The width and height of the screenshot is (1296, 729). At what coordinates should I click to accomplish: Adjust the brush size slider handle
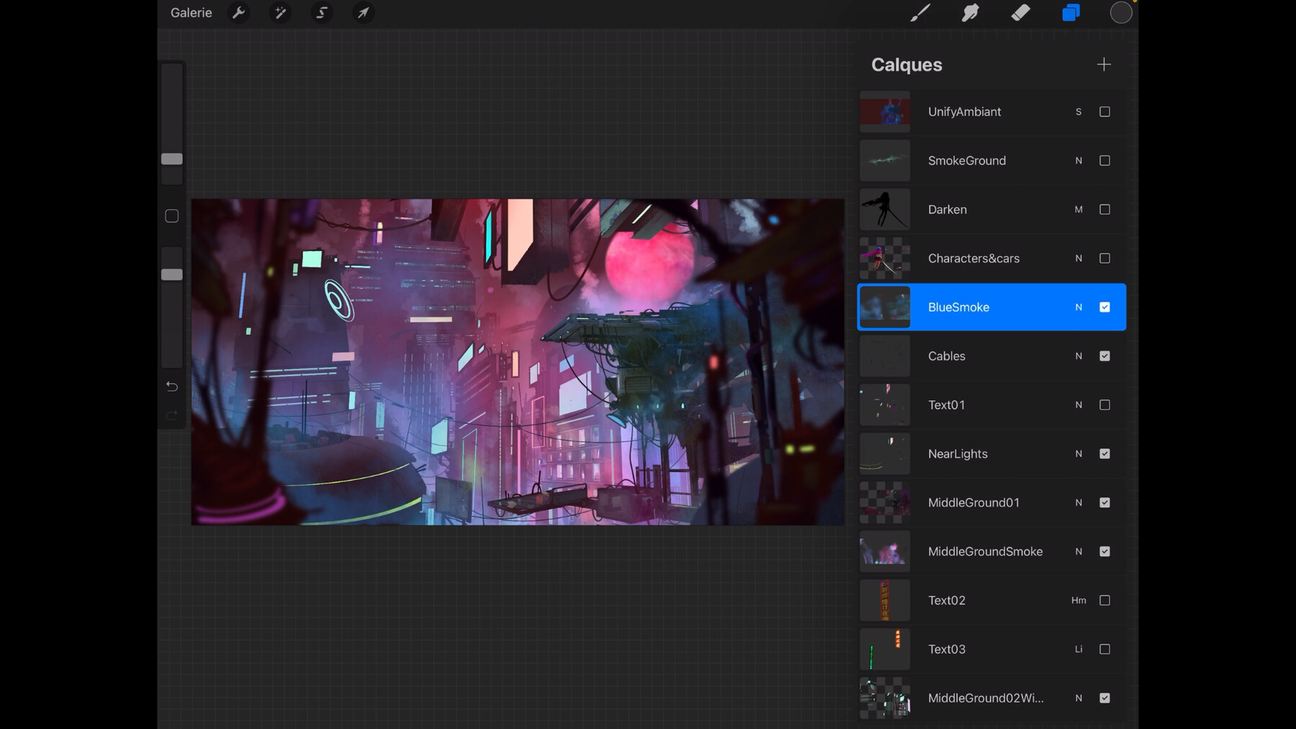(x=172, y=159)
